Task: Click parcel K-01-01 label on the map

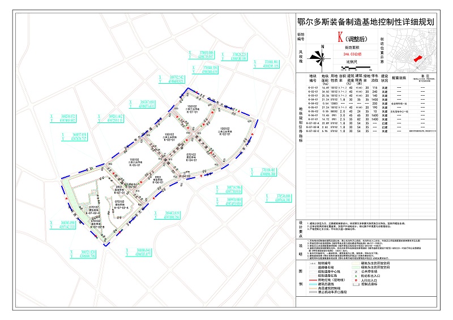Action: 192,112
